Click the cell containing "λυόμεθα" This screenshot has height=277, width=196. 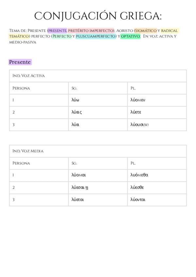(139, 175)
